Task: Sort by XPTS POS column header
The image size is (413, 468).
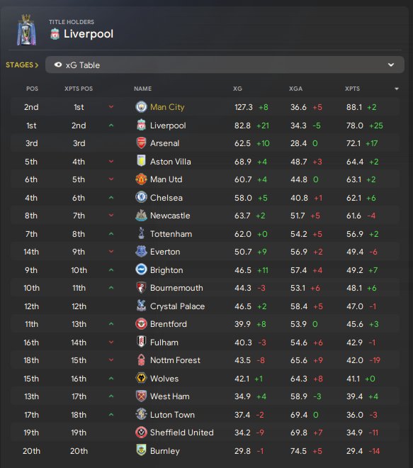Action: [x=79, y=89]
